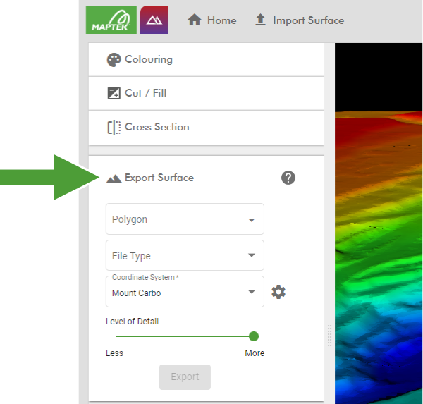The width and height of the screenshot is (423, 404).
Task: Open the Coordinate System Mount Carbo dropdown
Action: click(x=185, y=291)
